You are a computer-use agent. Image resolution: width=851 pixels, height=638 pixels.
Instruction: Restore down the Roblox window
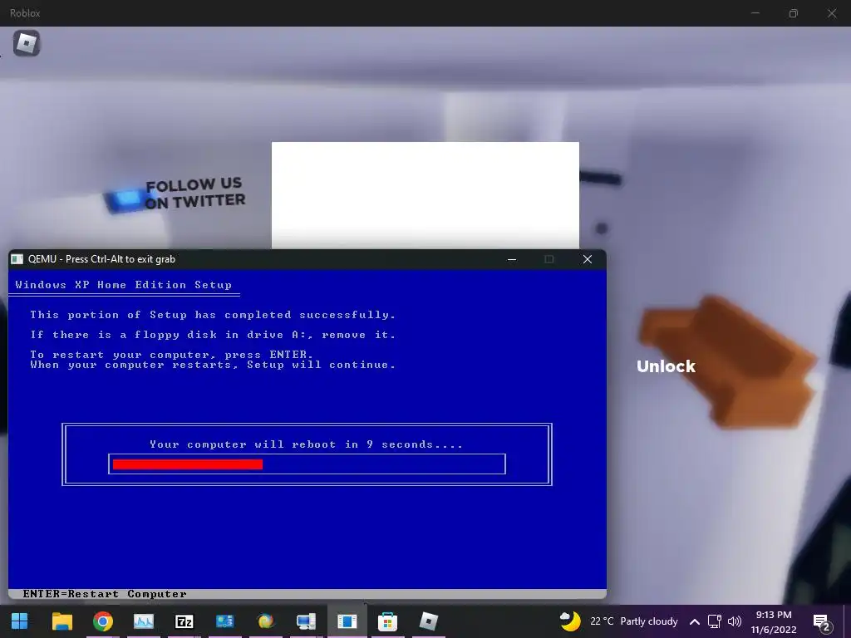794,13
